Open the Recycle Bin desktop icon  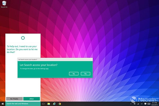[4, 4]
